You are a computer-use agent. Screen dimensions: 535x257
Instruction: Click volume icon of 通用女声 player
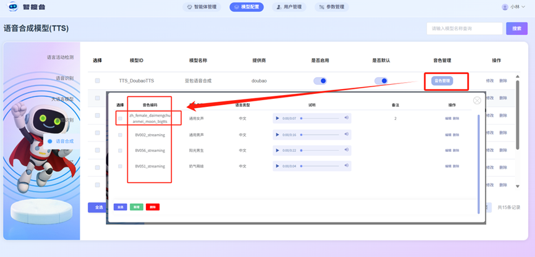346,118
